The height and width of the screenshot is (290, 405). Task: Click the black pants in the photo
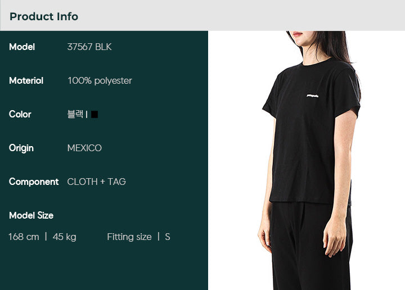coord(310,246)
